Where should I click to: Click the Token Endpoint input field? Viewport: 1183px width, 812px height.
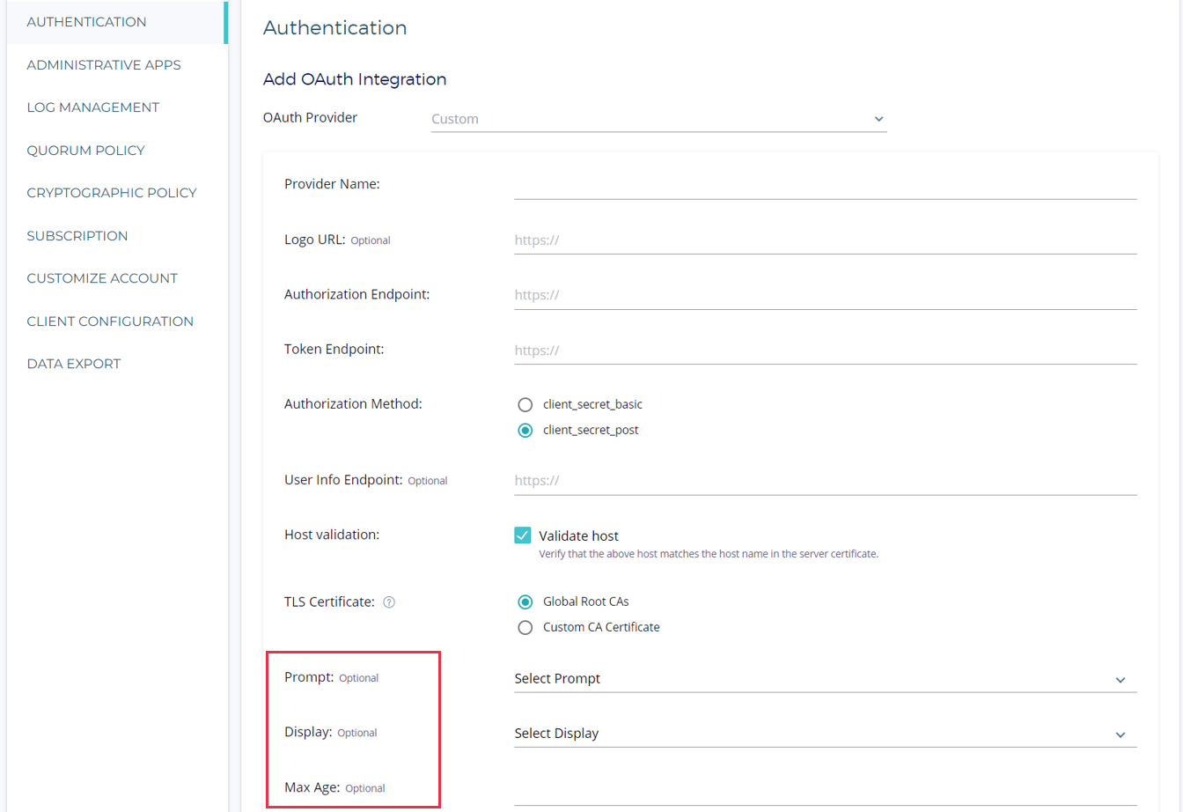(x=825, y=351)
